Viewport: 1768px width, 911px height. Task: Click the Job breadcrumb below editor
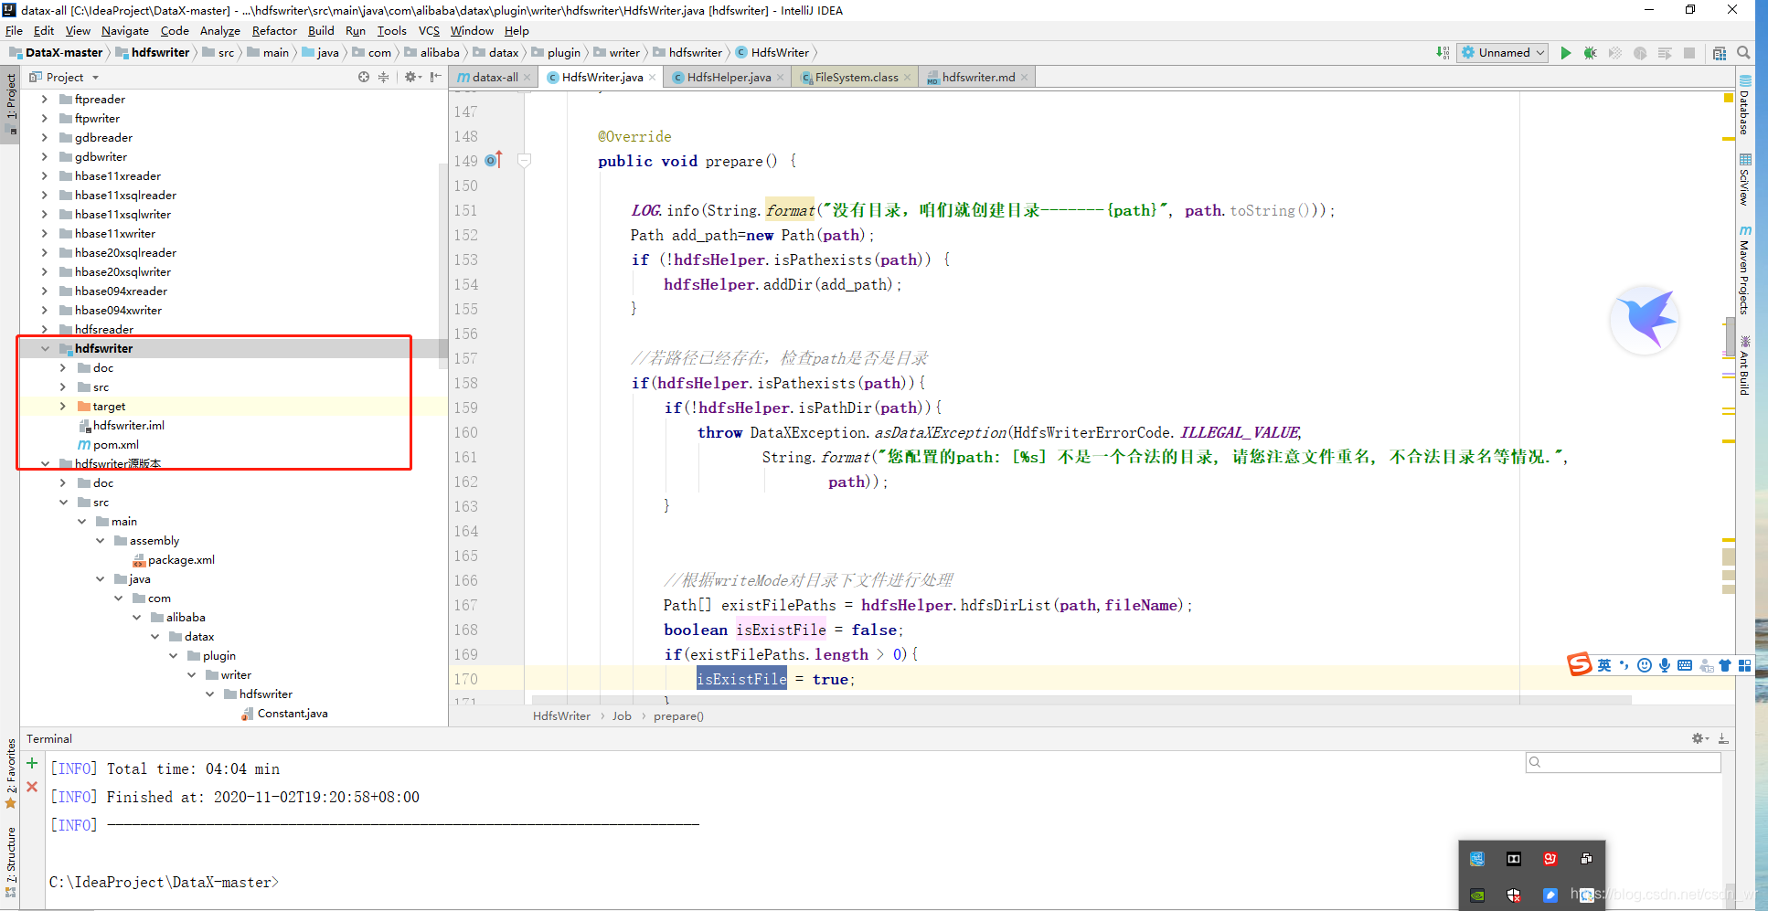click(x=622, y=716)
